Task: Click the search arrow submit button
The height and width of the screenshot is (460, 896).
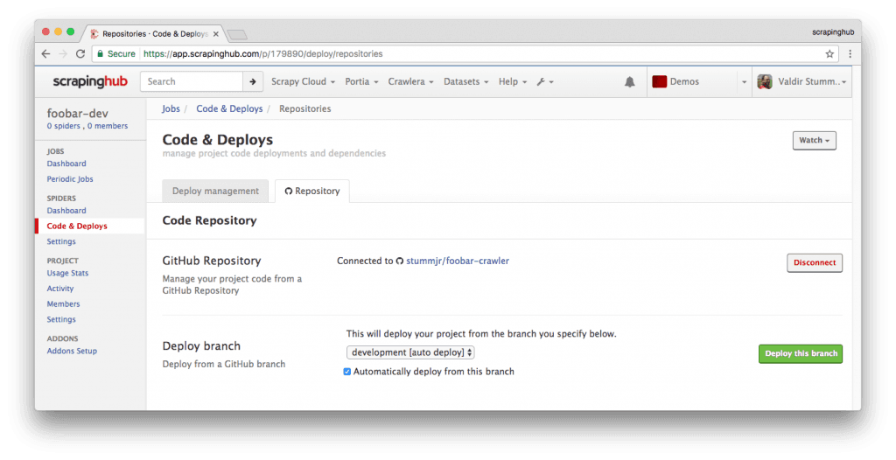Action: (253, 81)
